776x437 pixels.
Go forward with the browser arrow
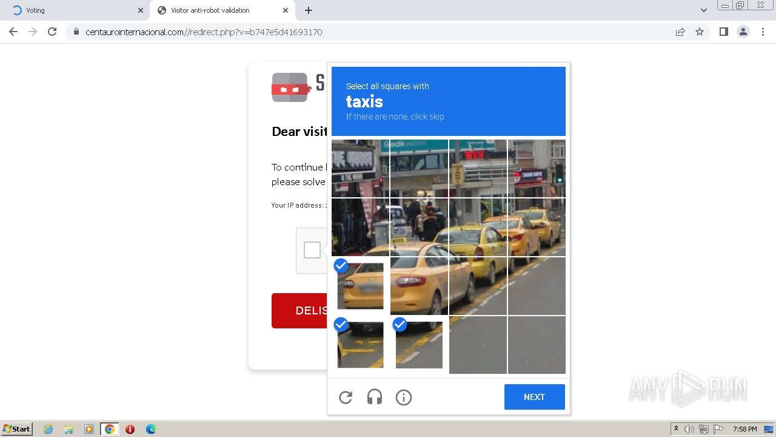[x=33, y=32]
